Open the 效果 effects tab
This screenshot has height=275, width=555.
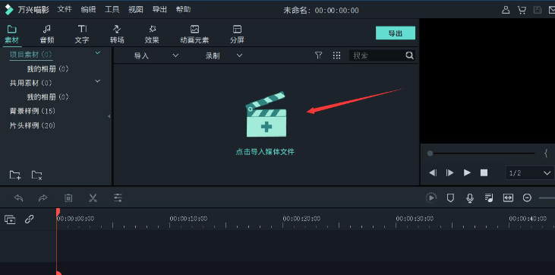coord(152,34)
